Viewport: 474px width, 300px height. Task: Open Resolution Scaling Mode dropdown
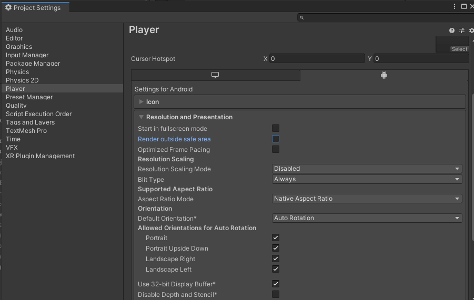tap(367, 169)
